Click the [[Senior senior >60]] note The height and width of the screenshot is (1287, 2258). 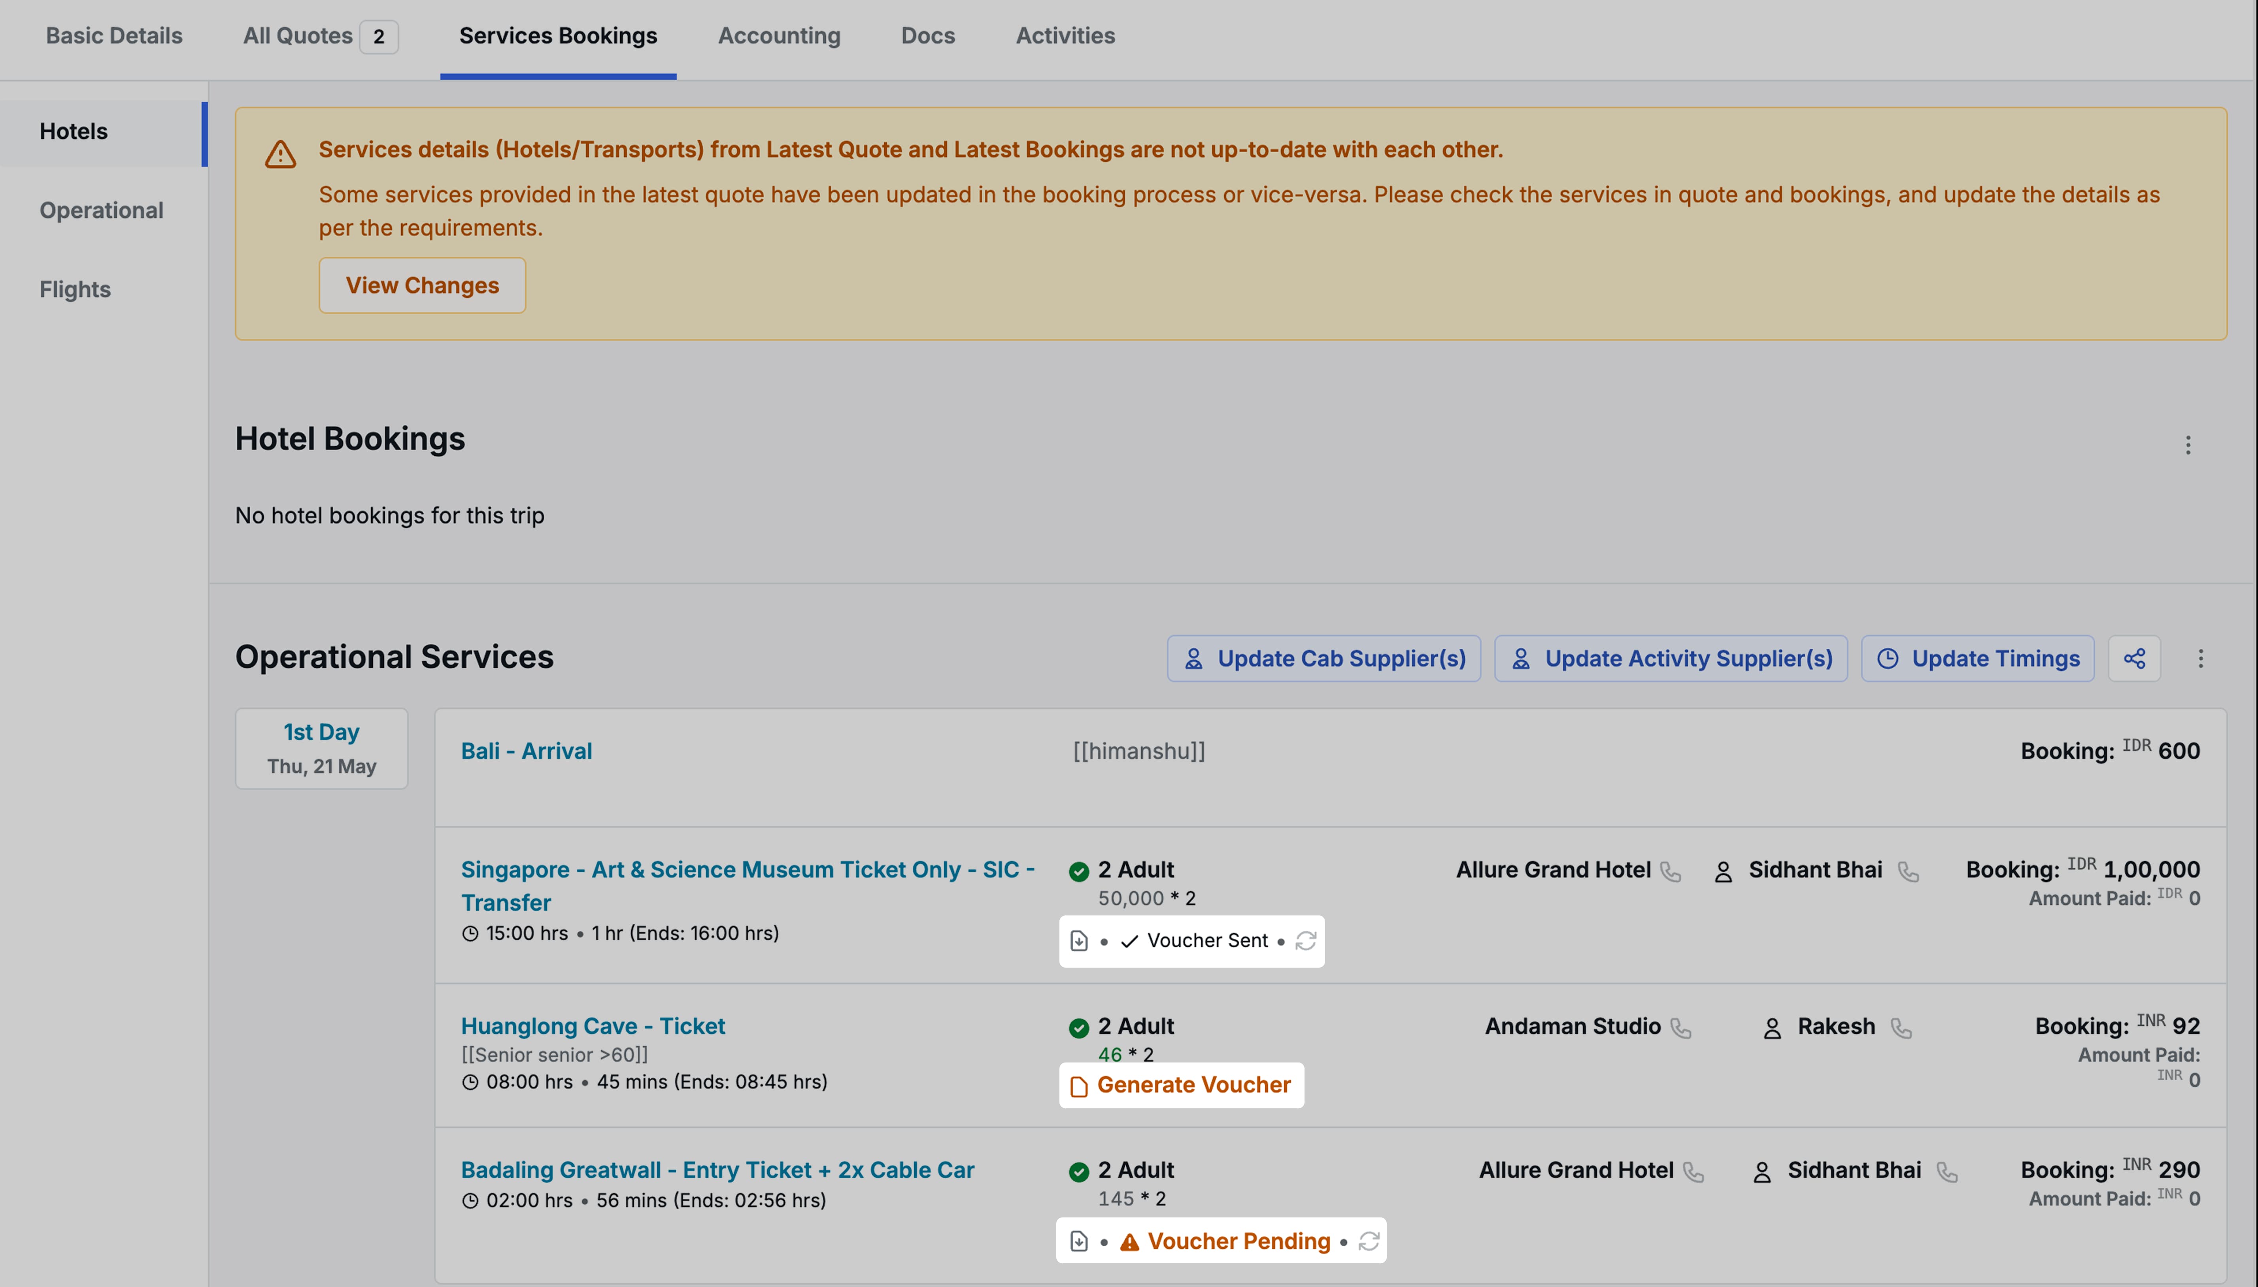554,1055
